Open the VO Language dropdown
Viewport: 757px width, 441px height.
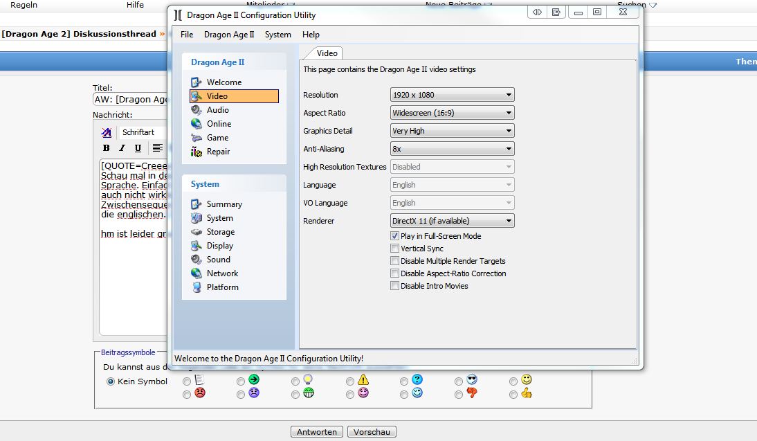[452, 203]
